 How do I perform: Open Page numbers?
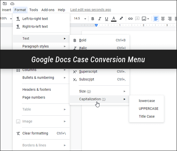pyautogui.click(x=41, y=97)
